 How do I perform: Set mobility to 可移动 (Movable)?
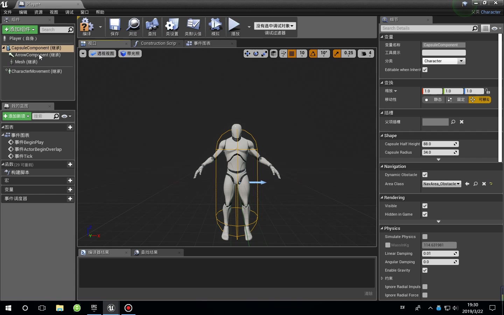pyautogui.click(x=480, y=99)
